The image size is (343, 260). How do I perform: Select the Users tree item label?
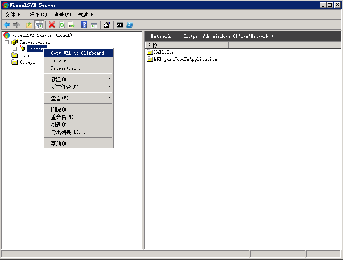click(26, 56)
